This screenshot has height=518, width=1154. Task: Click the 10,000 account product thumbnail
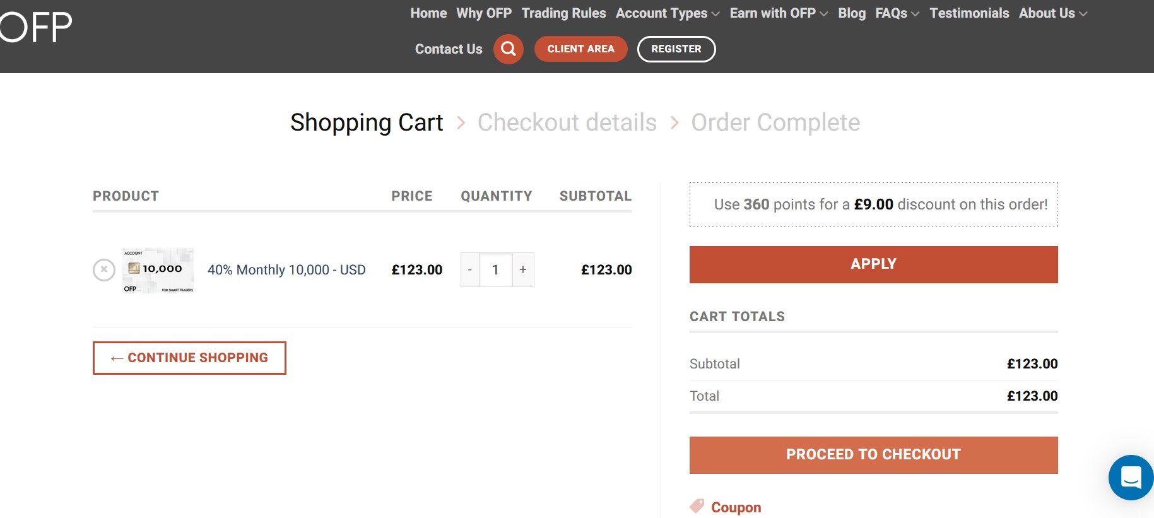(x=158, y=271)
